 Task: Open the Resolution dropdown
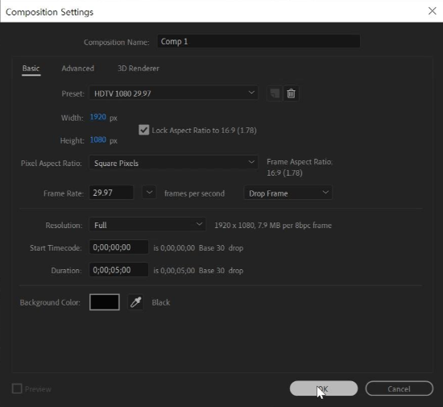click(x=147, y=225)
